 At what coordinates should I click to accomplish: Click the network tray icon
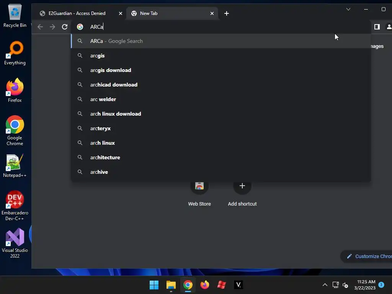pos(335,285)
